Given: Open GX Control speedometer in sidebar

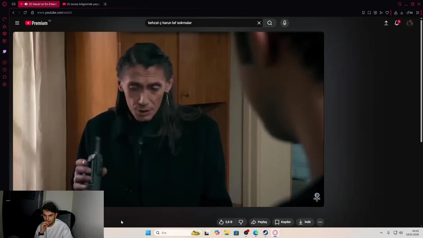Looking at the screenshot, I should pos(5,19).
